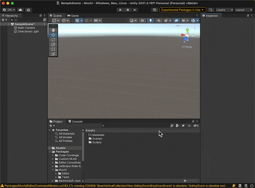The width and height of the screenshot is (255, 188).
Task: Click the Project search field
Action: [135, 126]
